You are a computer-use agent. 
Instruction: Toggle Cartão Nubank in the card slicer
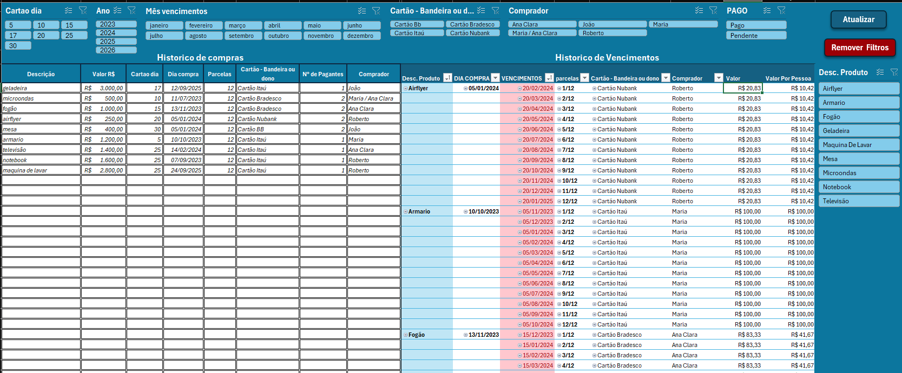[472, 34]
